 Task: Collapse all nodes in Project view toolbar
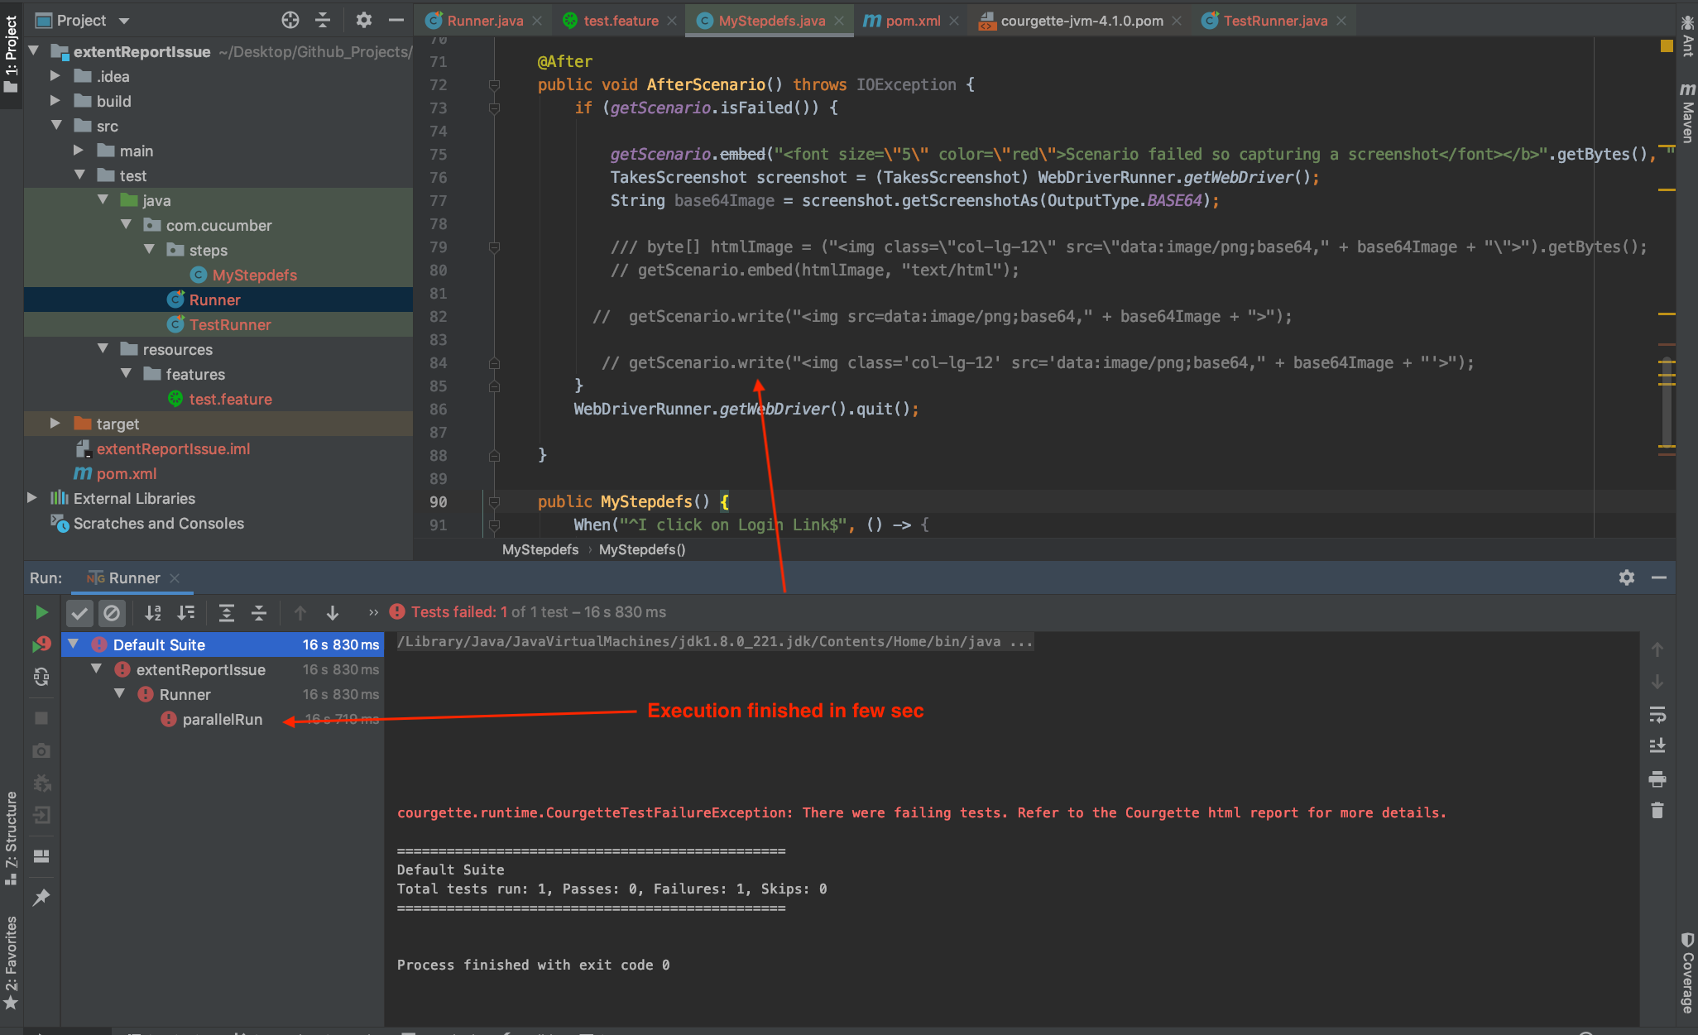[x=323, y=20]
